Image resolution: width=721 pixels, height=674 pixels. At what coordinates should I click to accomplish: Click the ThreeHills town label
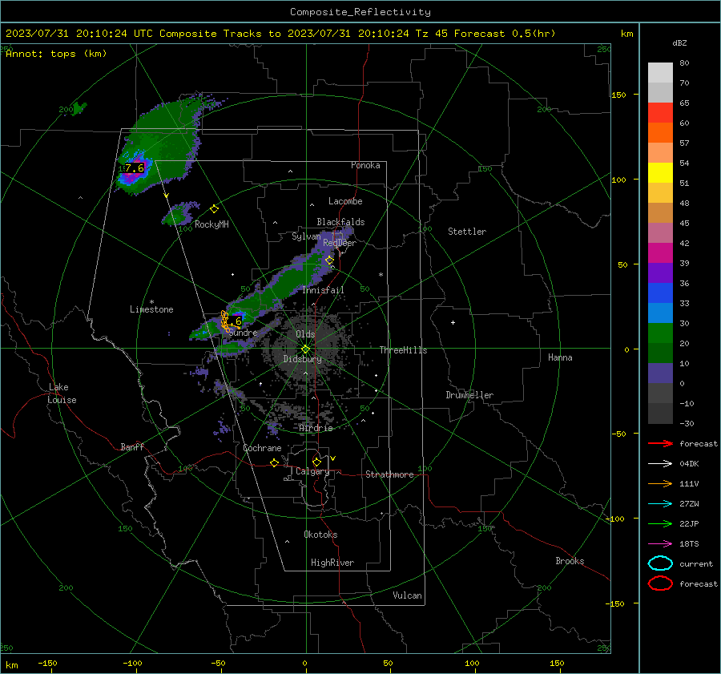[x=403, y=350]
